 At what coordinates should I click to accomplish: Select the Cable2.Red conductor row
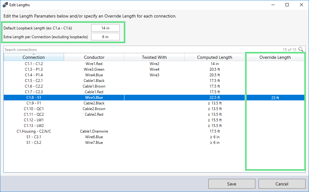(x=94, y=114)
